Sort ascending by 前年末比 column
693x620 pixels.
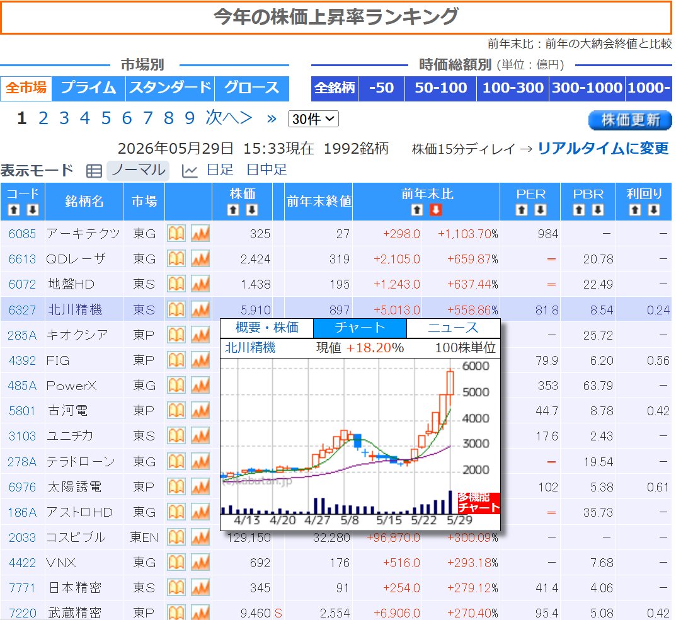(417, 210)
